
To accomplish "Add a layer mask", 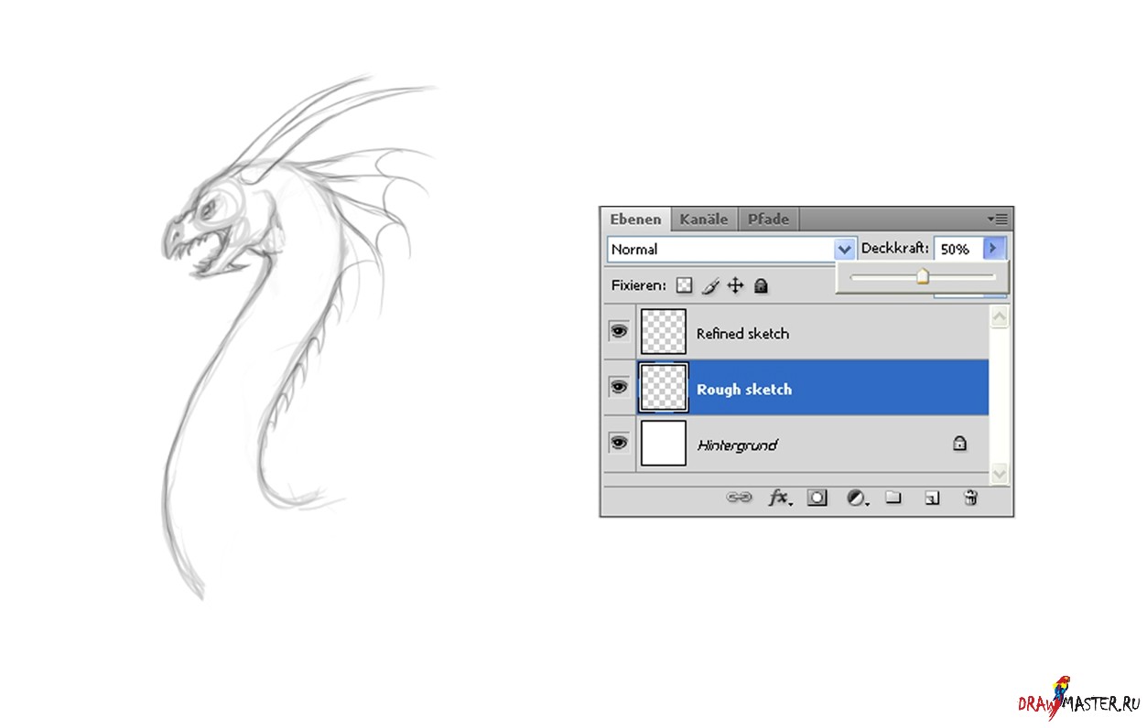I will 817,498.
